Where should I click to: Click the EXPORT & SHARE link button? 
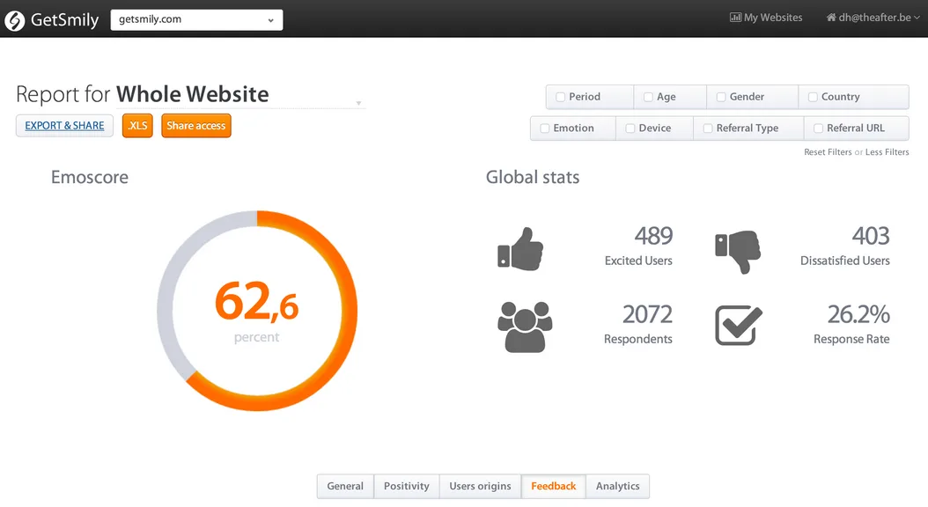(x=64, y=126)
